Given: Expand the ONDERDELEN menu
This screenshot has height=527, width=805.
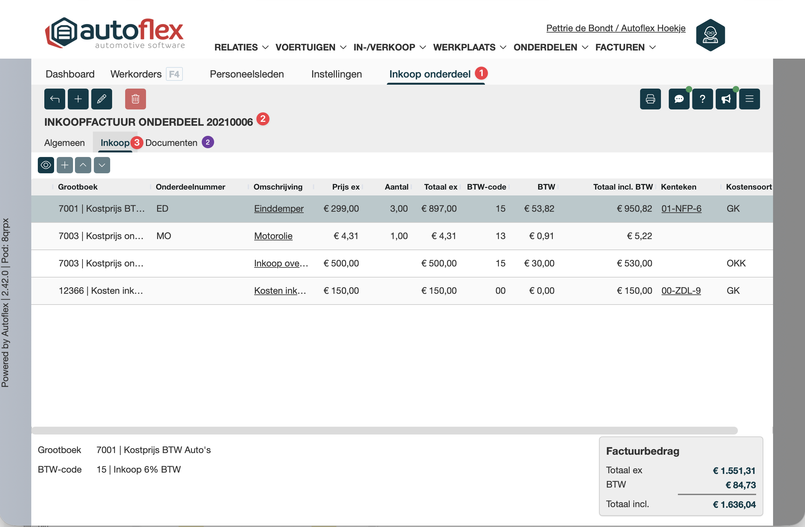Looking at the screenshot, I should point(551,47).
